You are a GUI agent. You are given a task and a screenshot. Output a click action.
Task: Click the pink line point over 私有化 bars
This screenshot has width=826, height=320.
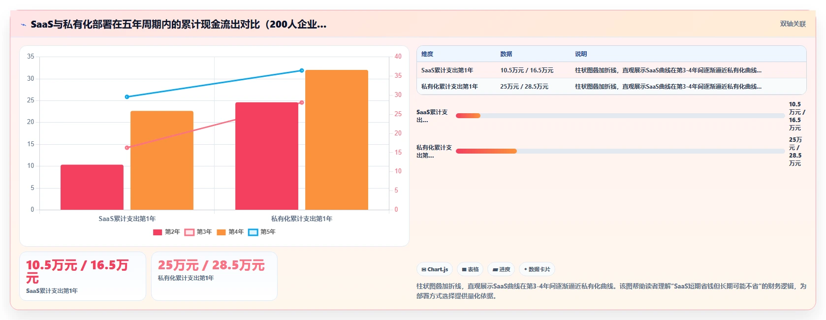(302, 102)
